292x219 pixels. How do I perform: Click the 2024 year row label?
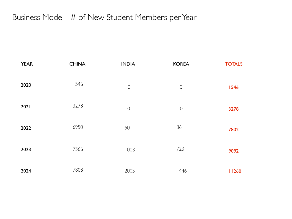click(x=26, y=171)
